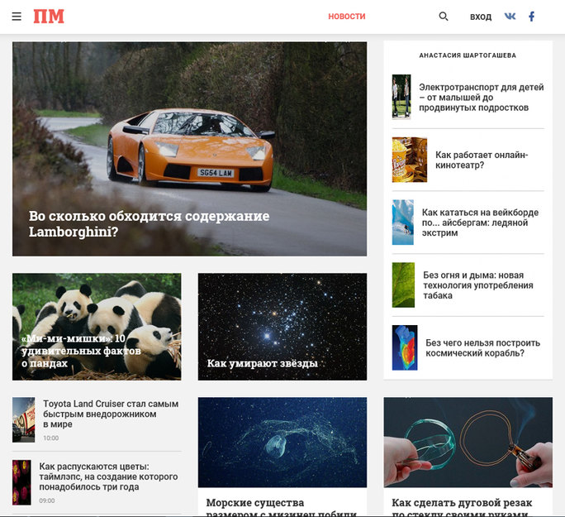Open 'Как сделать дуговой резак' headline
Viewport: 565px width, 517px height.
point(462,509)
